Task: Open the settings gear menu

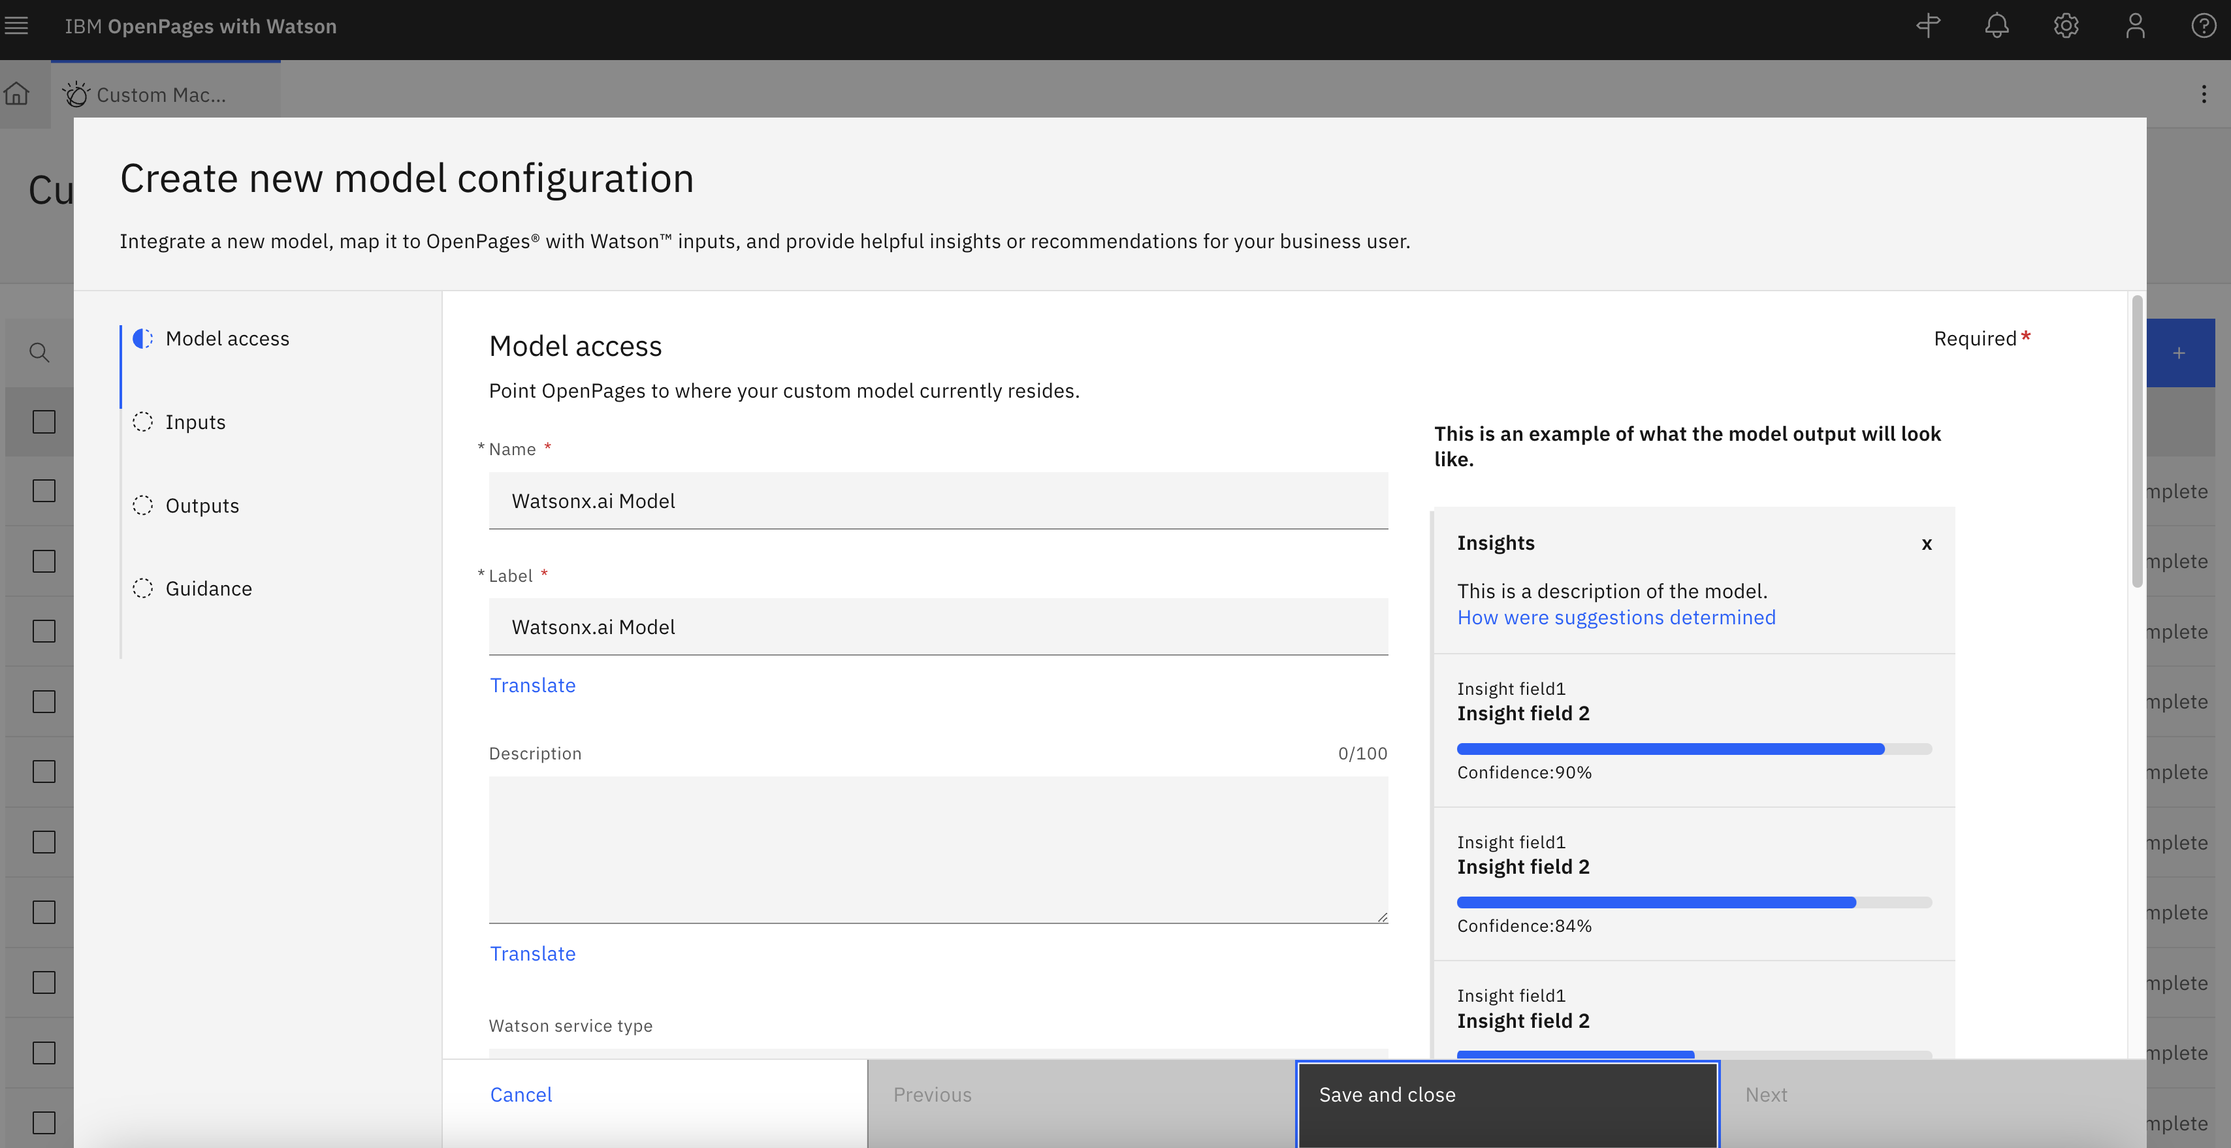Action: (x=2066, y=26)
